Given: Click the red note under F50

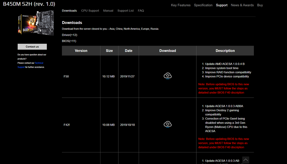Looking at the screenshot, I should (x=224, y=88).
